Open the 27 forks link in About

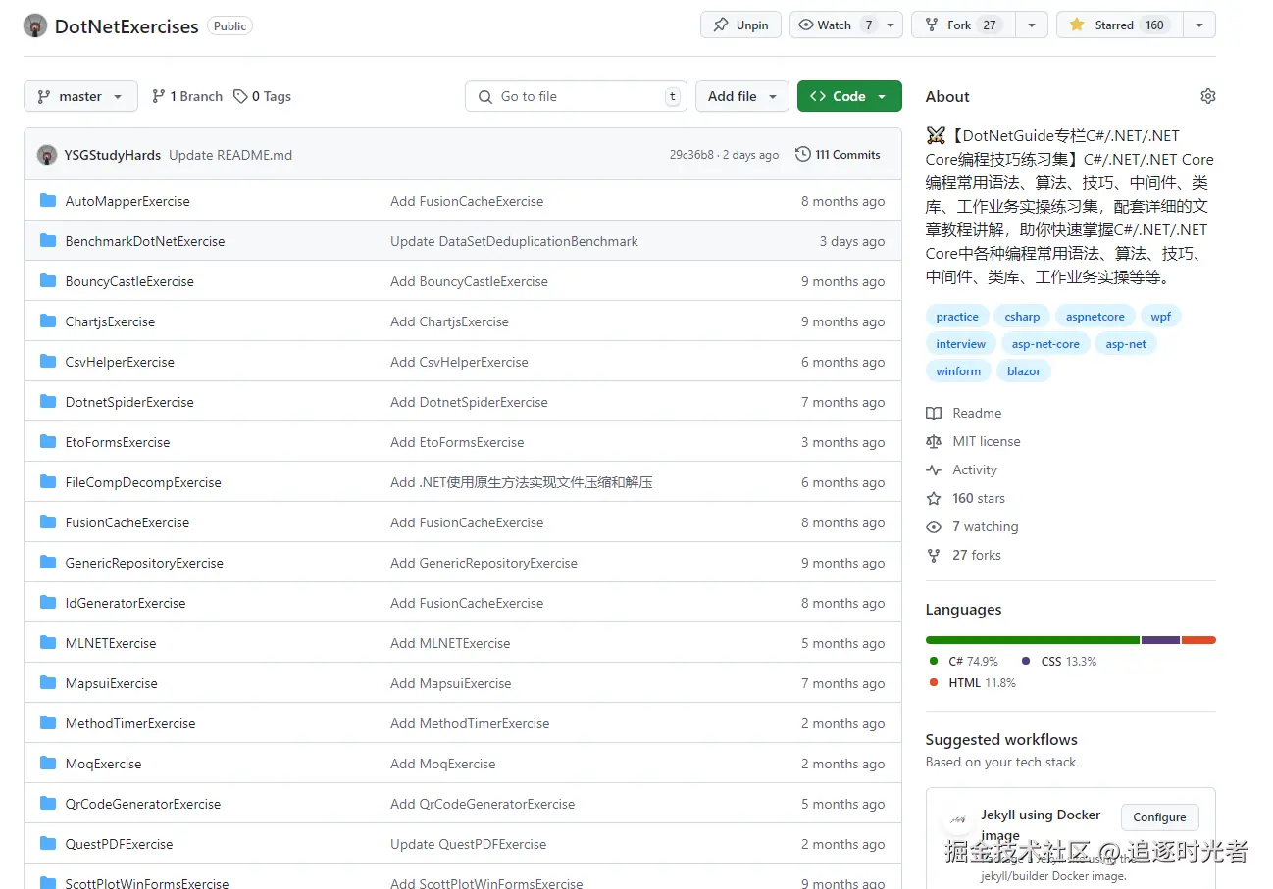point(963,555)
